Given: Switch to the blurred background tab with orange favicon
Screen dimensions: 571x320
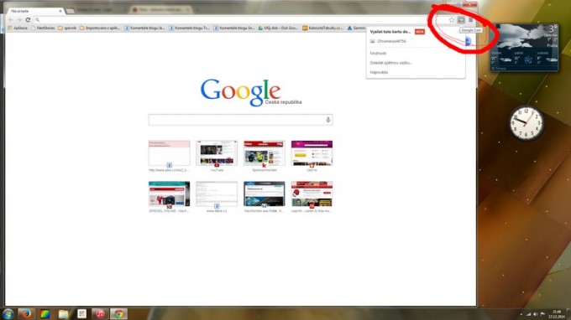Looking at the screenshot, I should [x=161, y=10].
